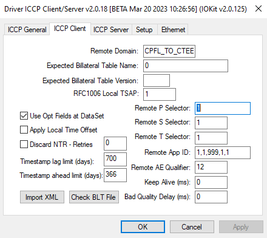This screenshot has height=238, width=267.
Task: Click into Remote T Selector field
Action: click(211, 138)
